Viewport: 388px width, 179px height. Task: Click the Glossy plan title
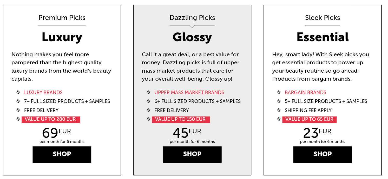(x=192, y=38)
